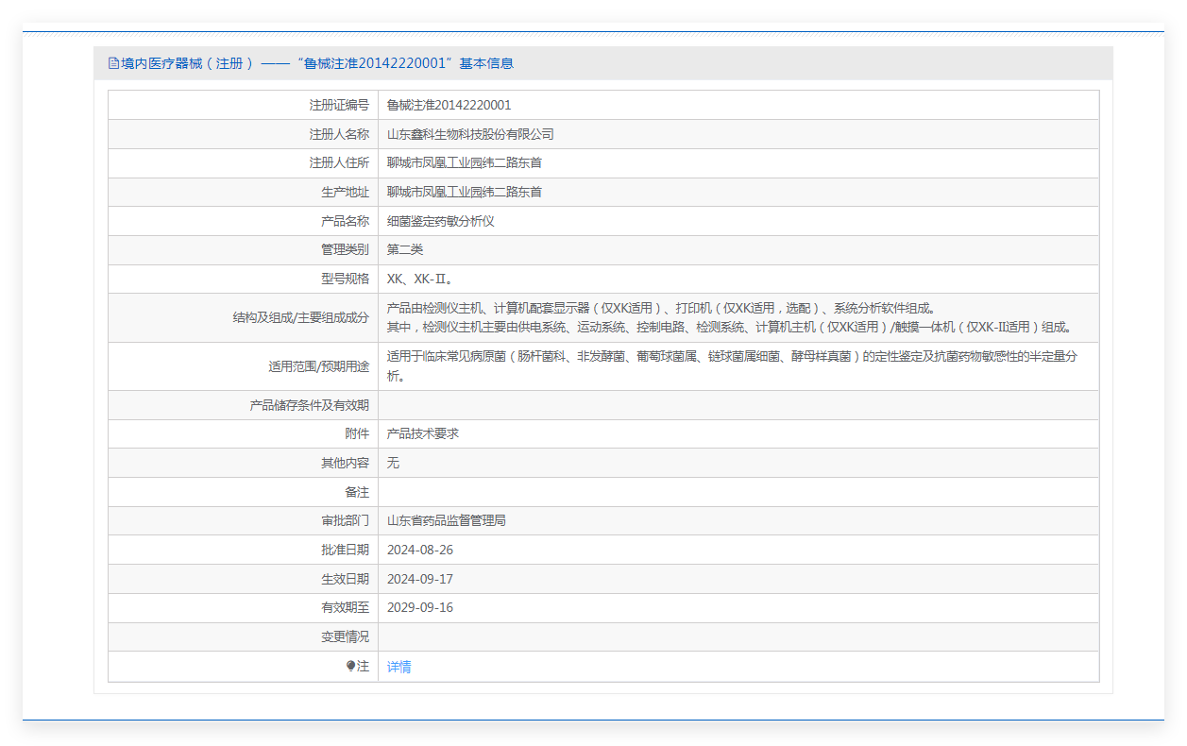1187x746 pixels.
Task: Click the 有效期至 label
Action: (x=345, y=607)
